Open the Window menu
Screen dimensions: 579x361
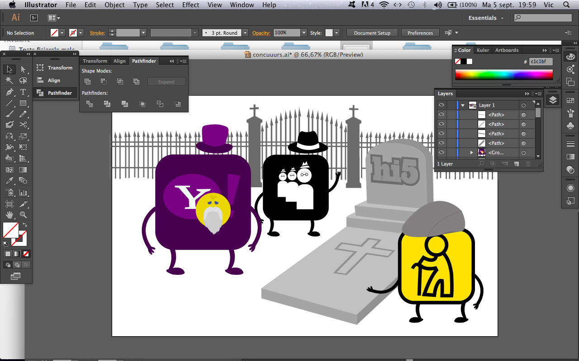(x=242, y=5)
